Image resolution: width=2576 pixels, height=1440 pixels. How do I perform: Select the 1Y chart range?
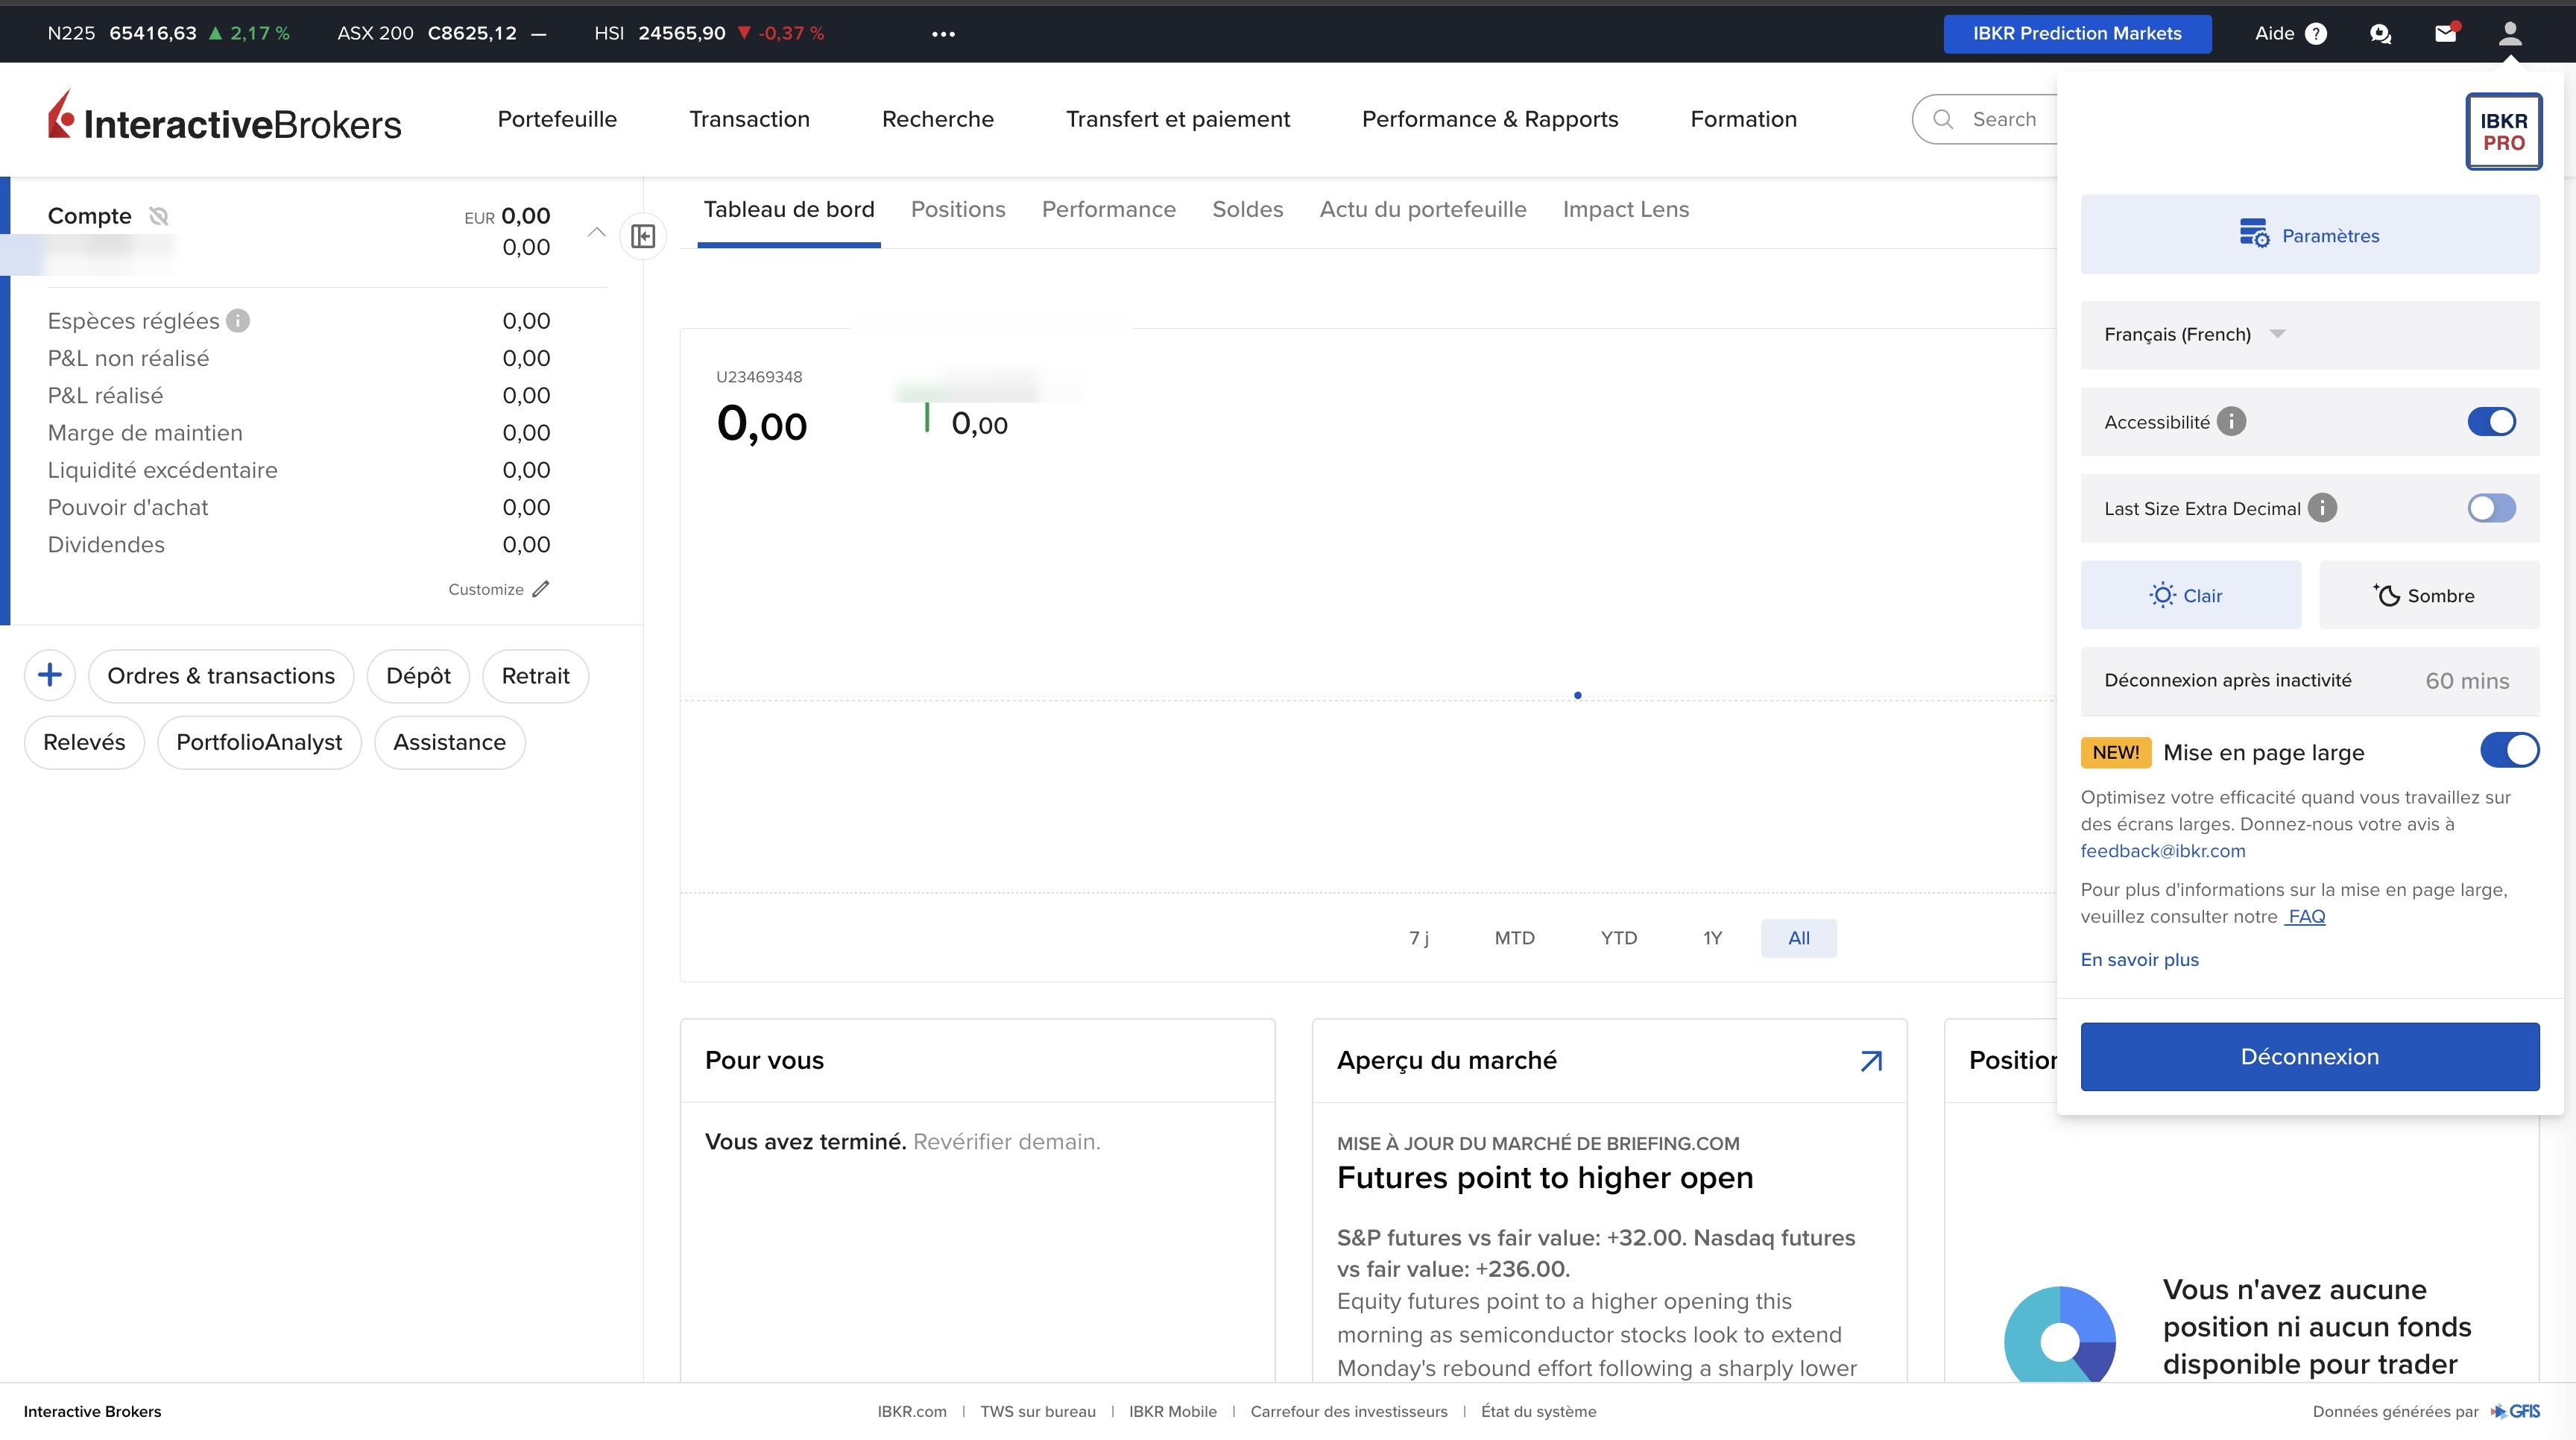tap(1712, 938)
